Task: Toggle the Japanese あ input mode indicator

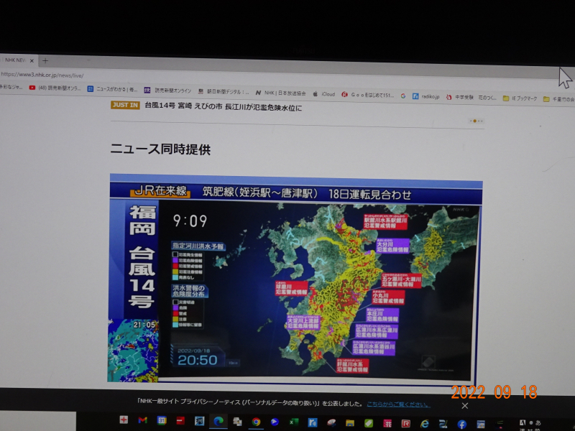Action: 538,422
